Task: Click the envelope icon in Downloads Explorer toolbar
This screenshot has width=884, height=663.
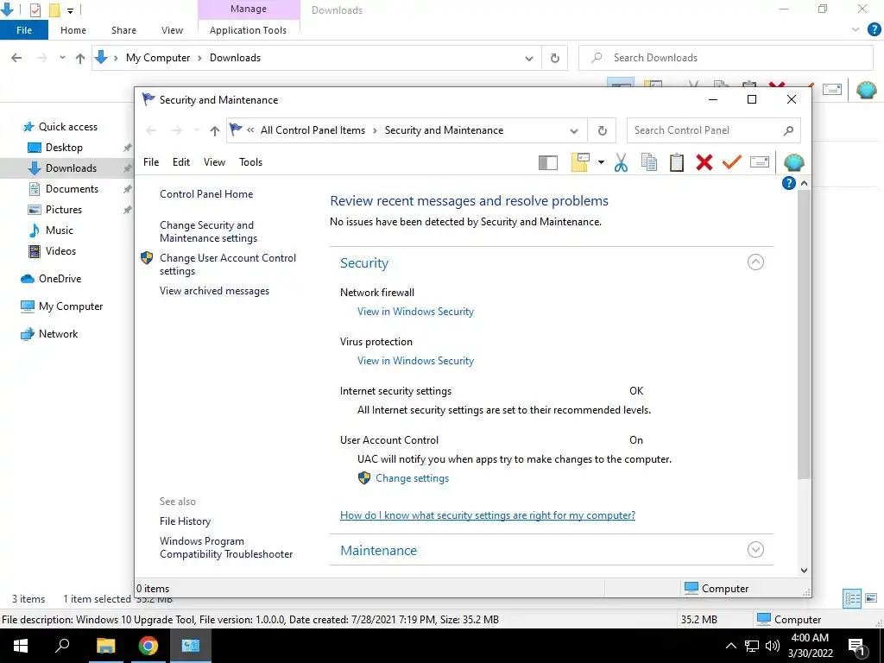Action: coord(831,90)
